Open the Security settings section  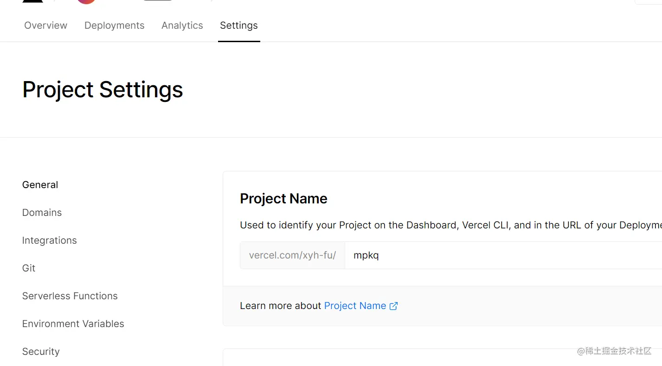(x=41, y=352)
